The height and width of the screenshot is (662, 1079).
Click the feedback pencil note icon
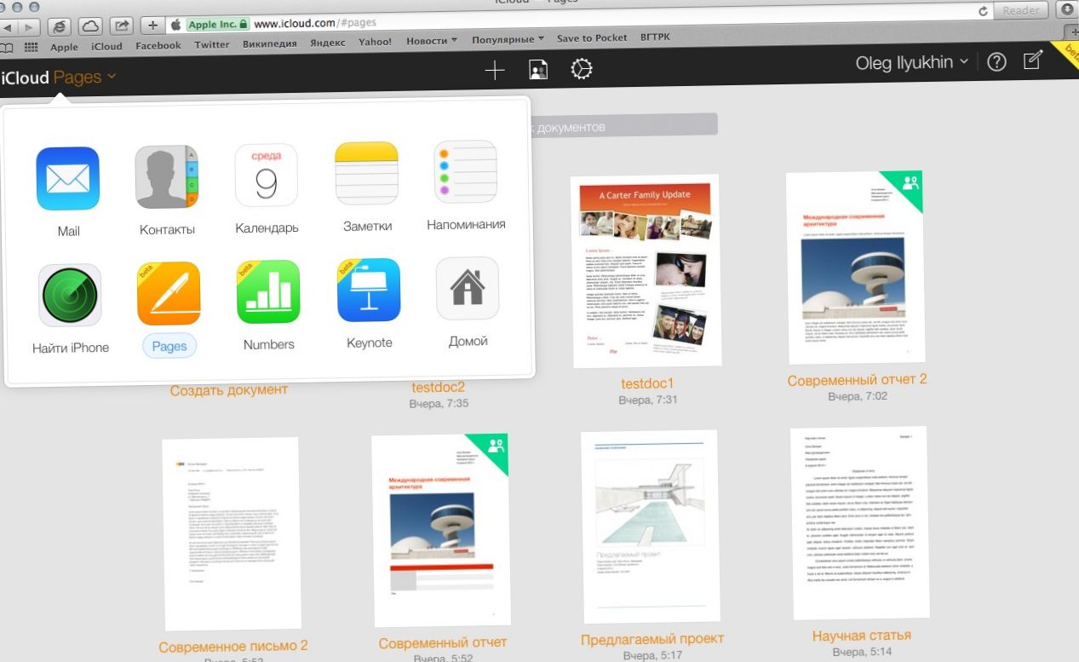point(1032,60)
